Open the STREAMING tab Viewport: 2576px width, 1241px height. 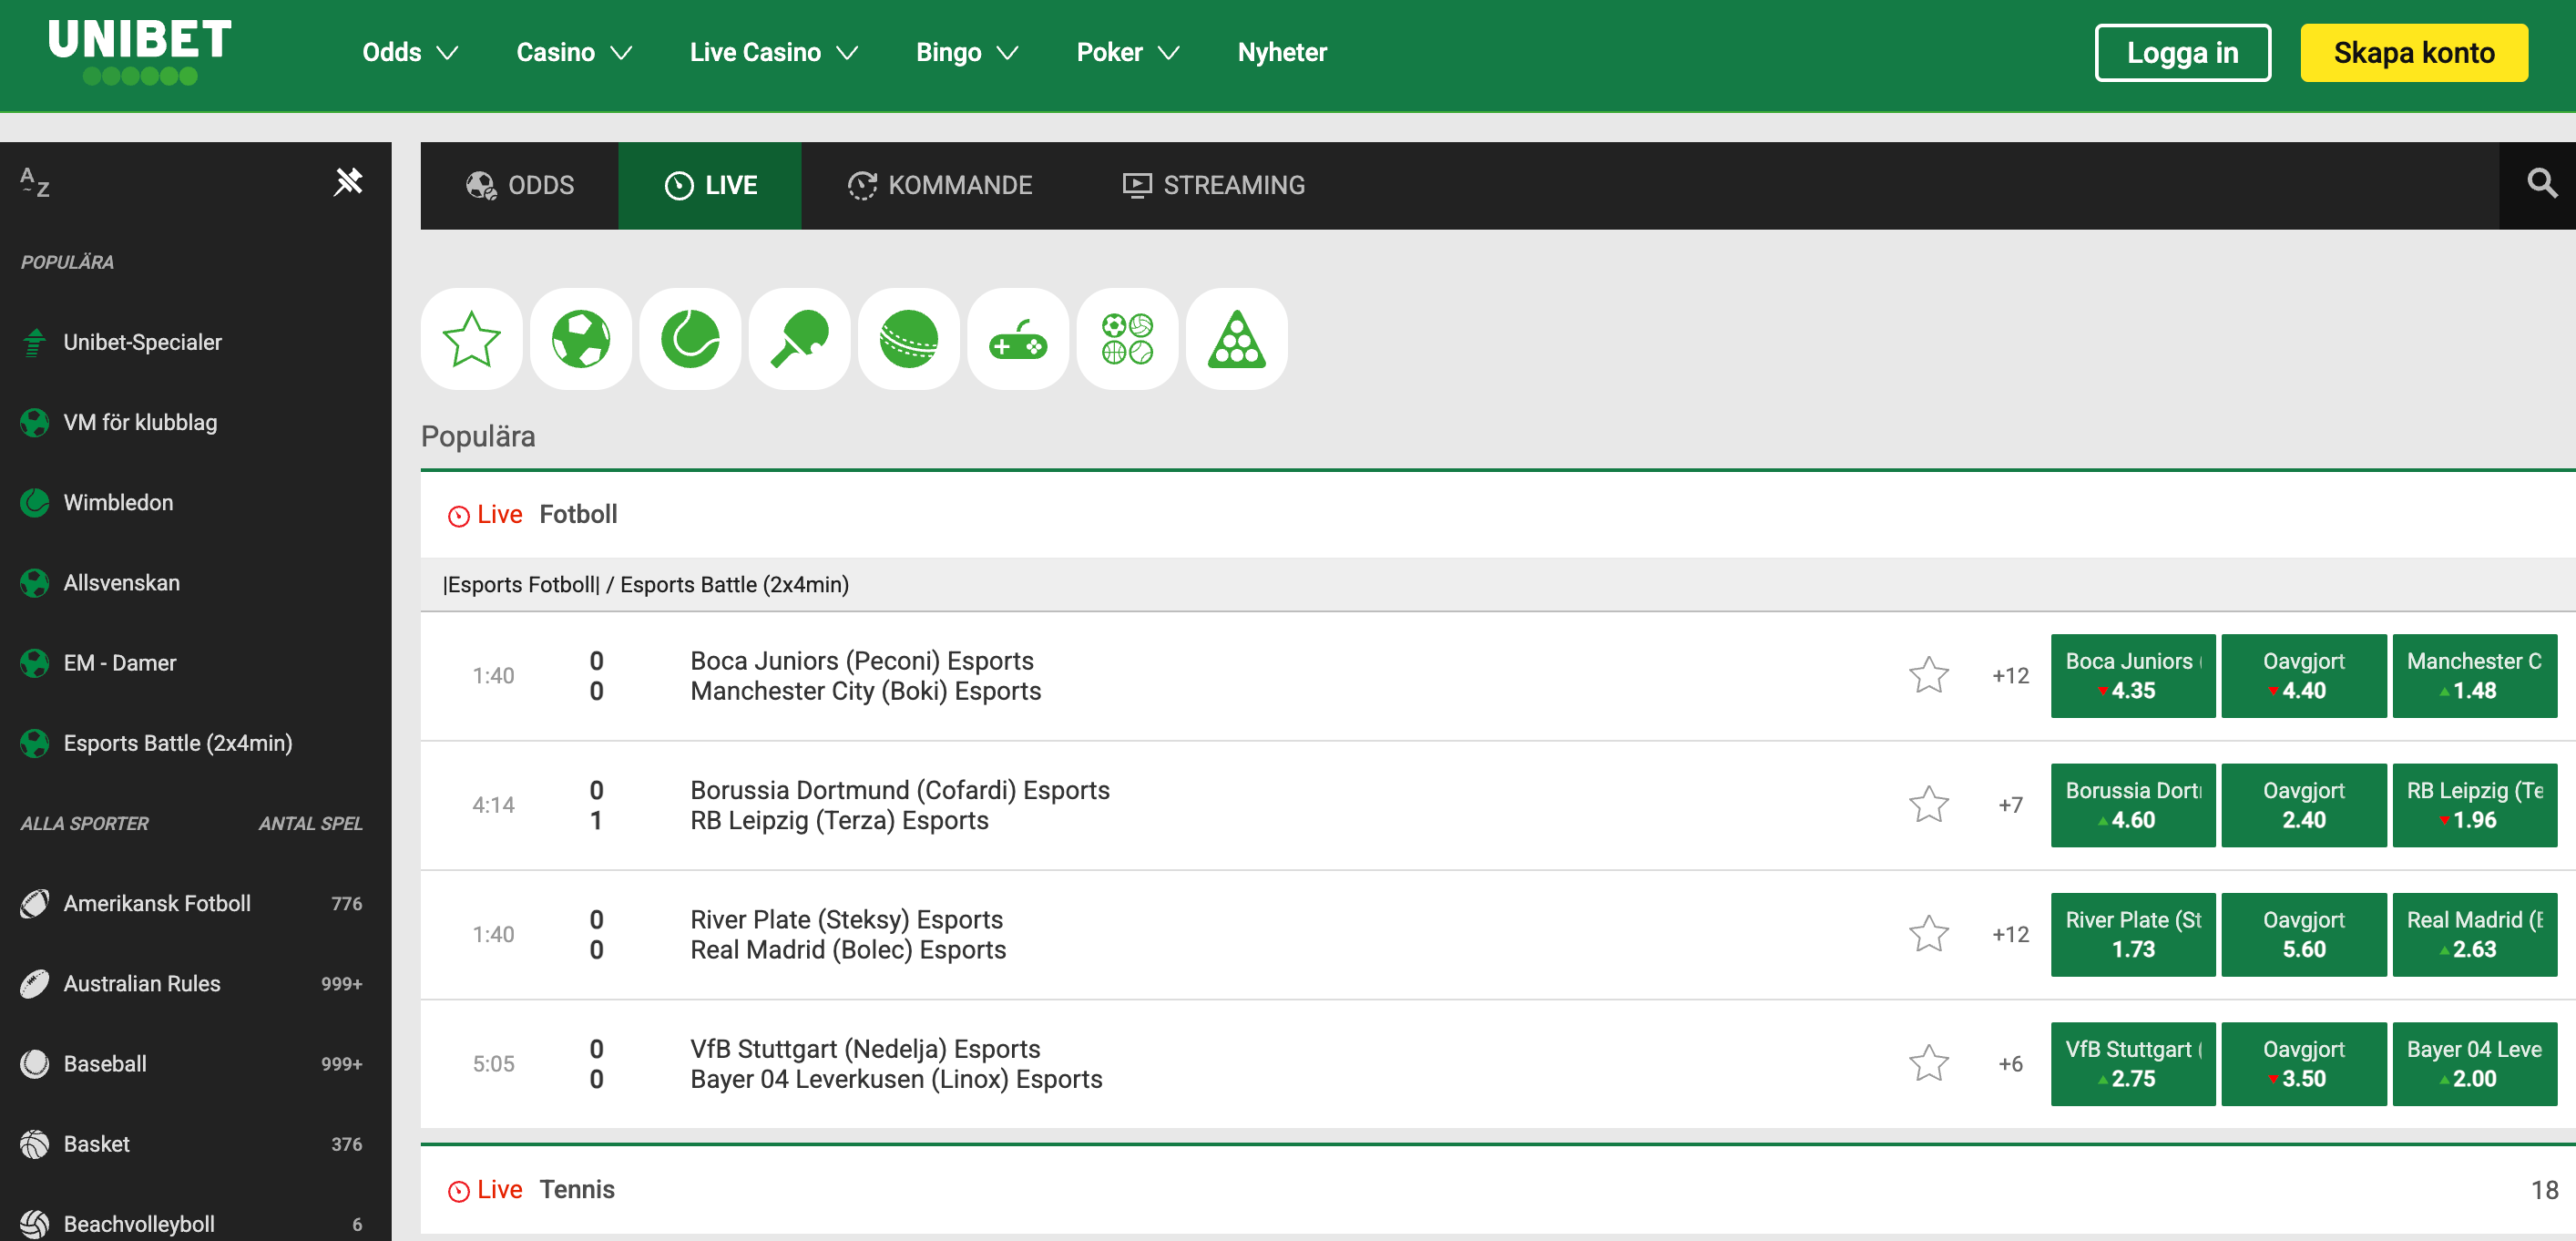pos(1213,186)
